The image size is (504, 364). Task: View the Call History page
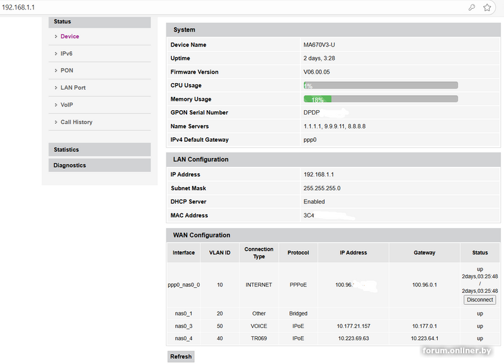[76, 122]
